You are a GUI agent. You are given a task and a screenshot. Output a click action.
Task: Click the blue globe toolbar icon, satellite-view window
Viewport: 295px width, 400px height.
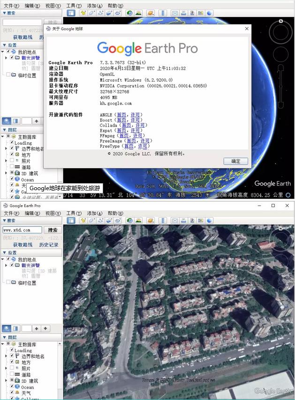click(209, 220)
